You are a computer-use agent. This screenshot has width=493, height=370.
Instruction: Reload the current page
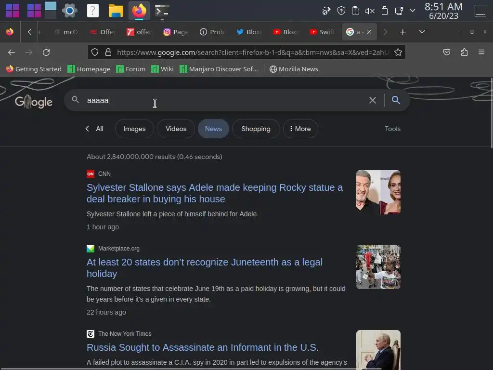tap(46, 52)
